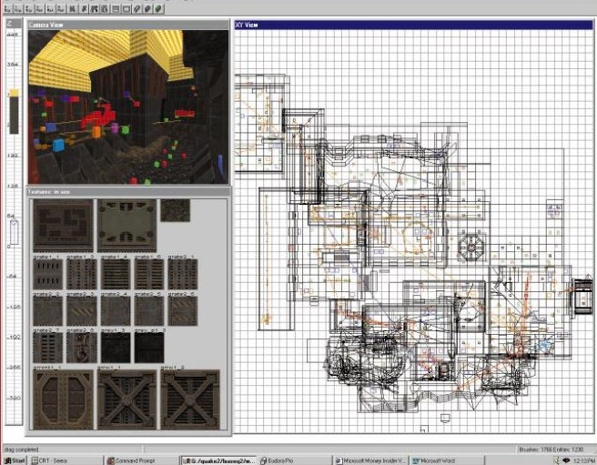Viewport: 597px width, 465px height.
Task: Click the CSG subtract toolbar icon
Action: [x=116, y=9]
